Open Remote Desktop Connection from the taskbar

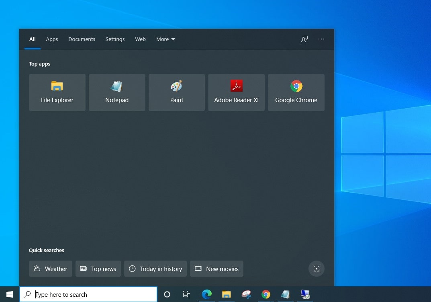(305, 294)
